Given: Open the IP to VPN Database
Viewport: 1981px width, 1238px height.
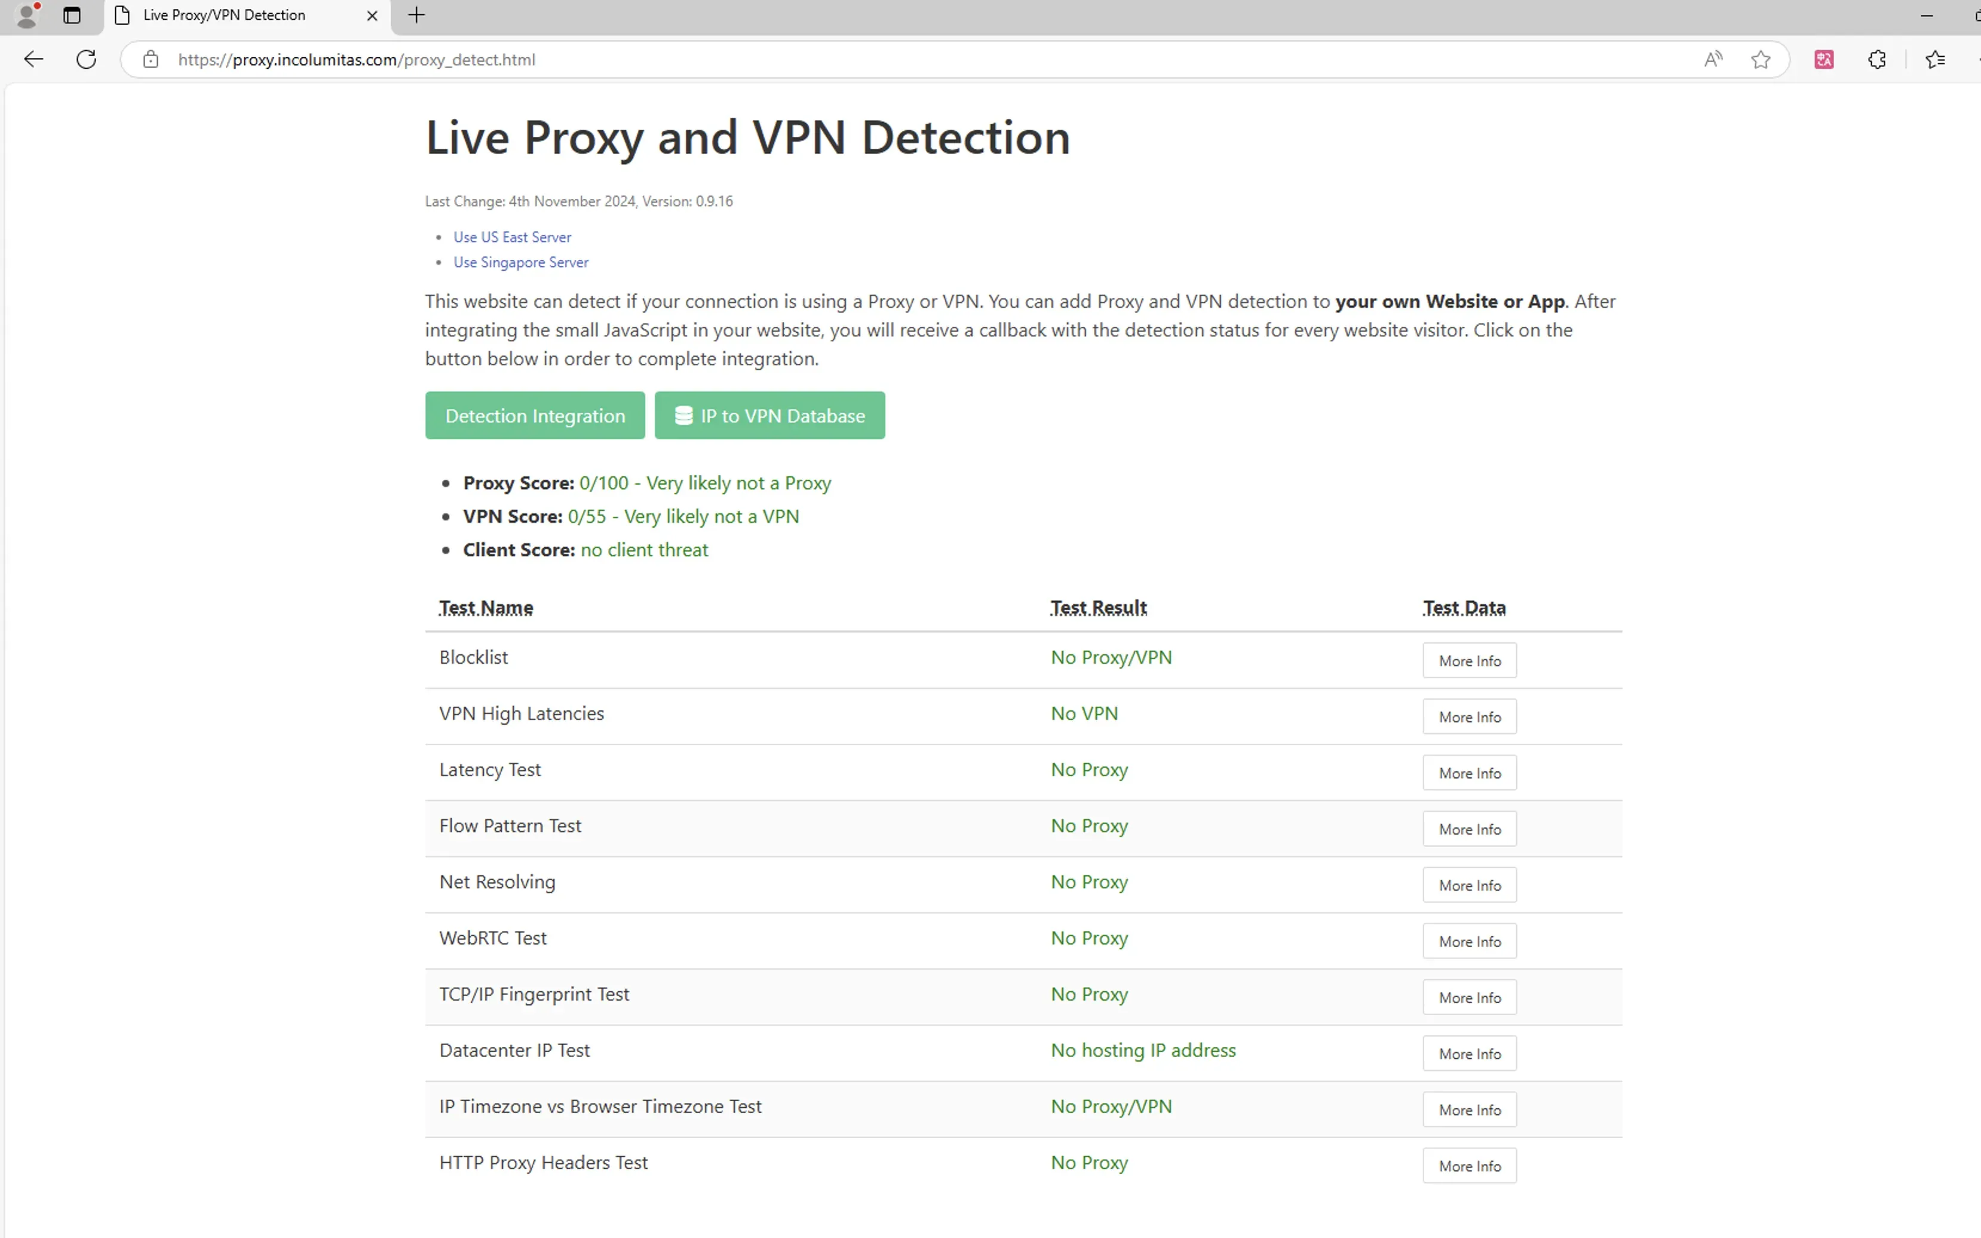Looking at the screenshot, I should point(770,415).
